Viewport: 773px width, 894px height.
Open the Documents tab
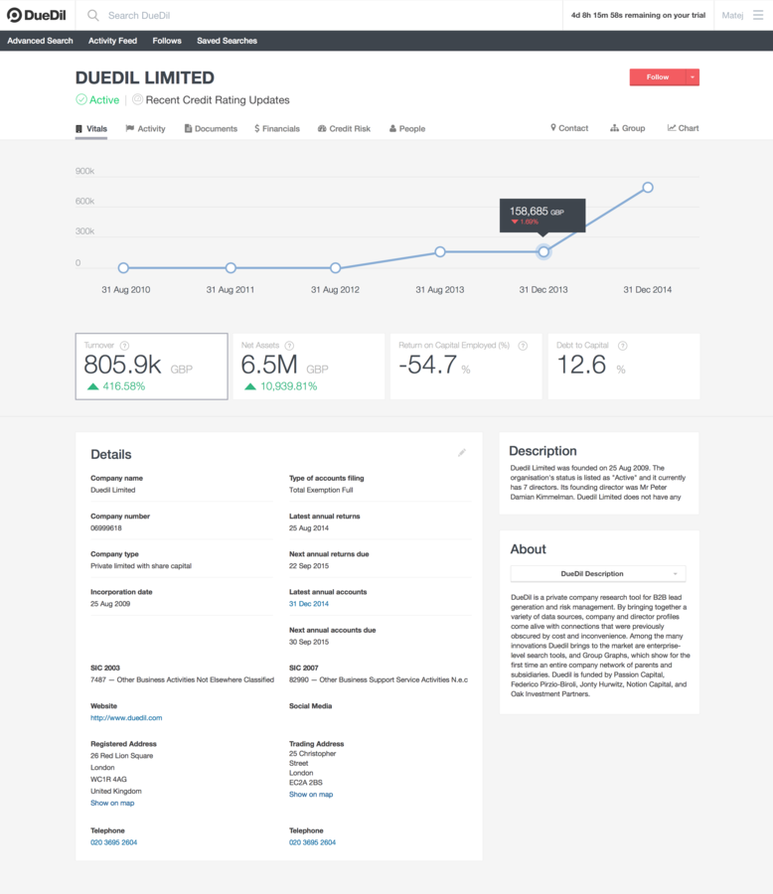pos(211,129)
